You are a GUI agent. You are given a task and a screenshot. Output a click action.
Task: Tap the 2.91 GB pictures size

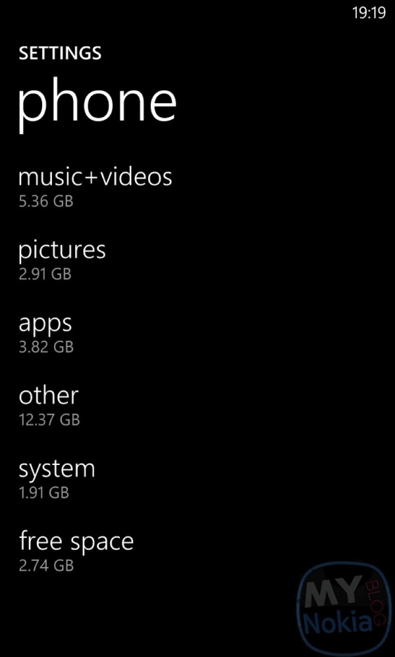45,274
